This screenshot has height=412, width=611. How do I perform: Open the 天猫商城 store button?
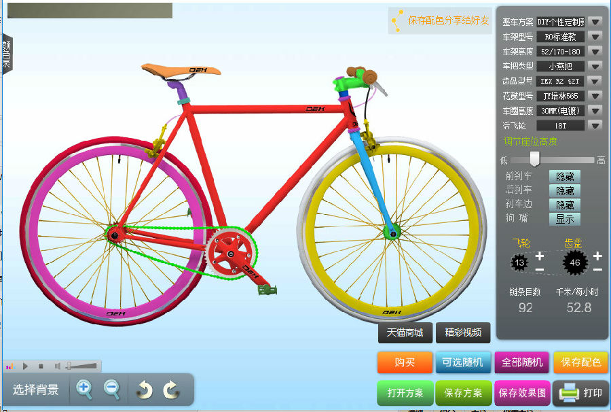405,333
